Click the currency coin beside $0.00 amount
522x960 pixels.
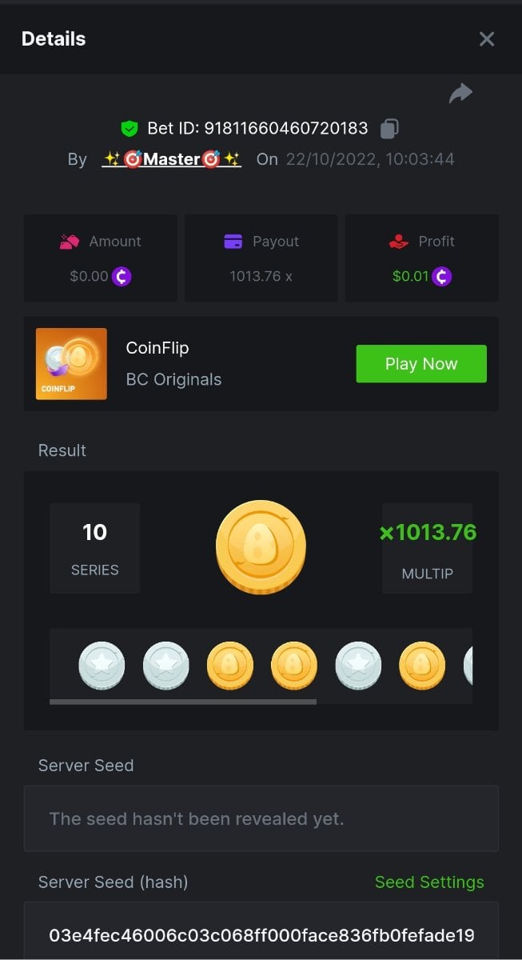tap(122, 277)
